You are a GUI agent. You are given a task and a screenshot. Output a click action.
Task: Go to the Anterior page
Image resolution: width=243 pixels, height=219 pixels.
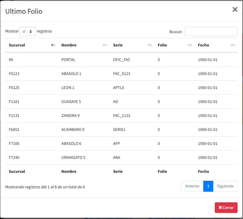(x=192, y=186)
